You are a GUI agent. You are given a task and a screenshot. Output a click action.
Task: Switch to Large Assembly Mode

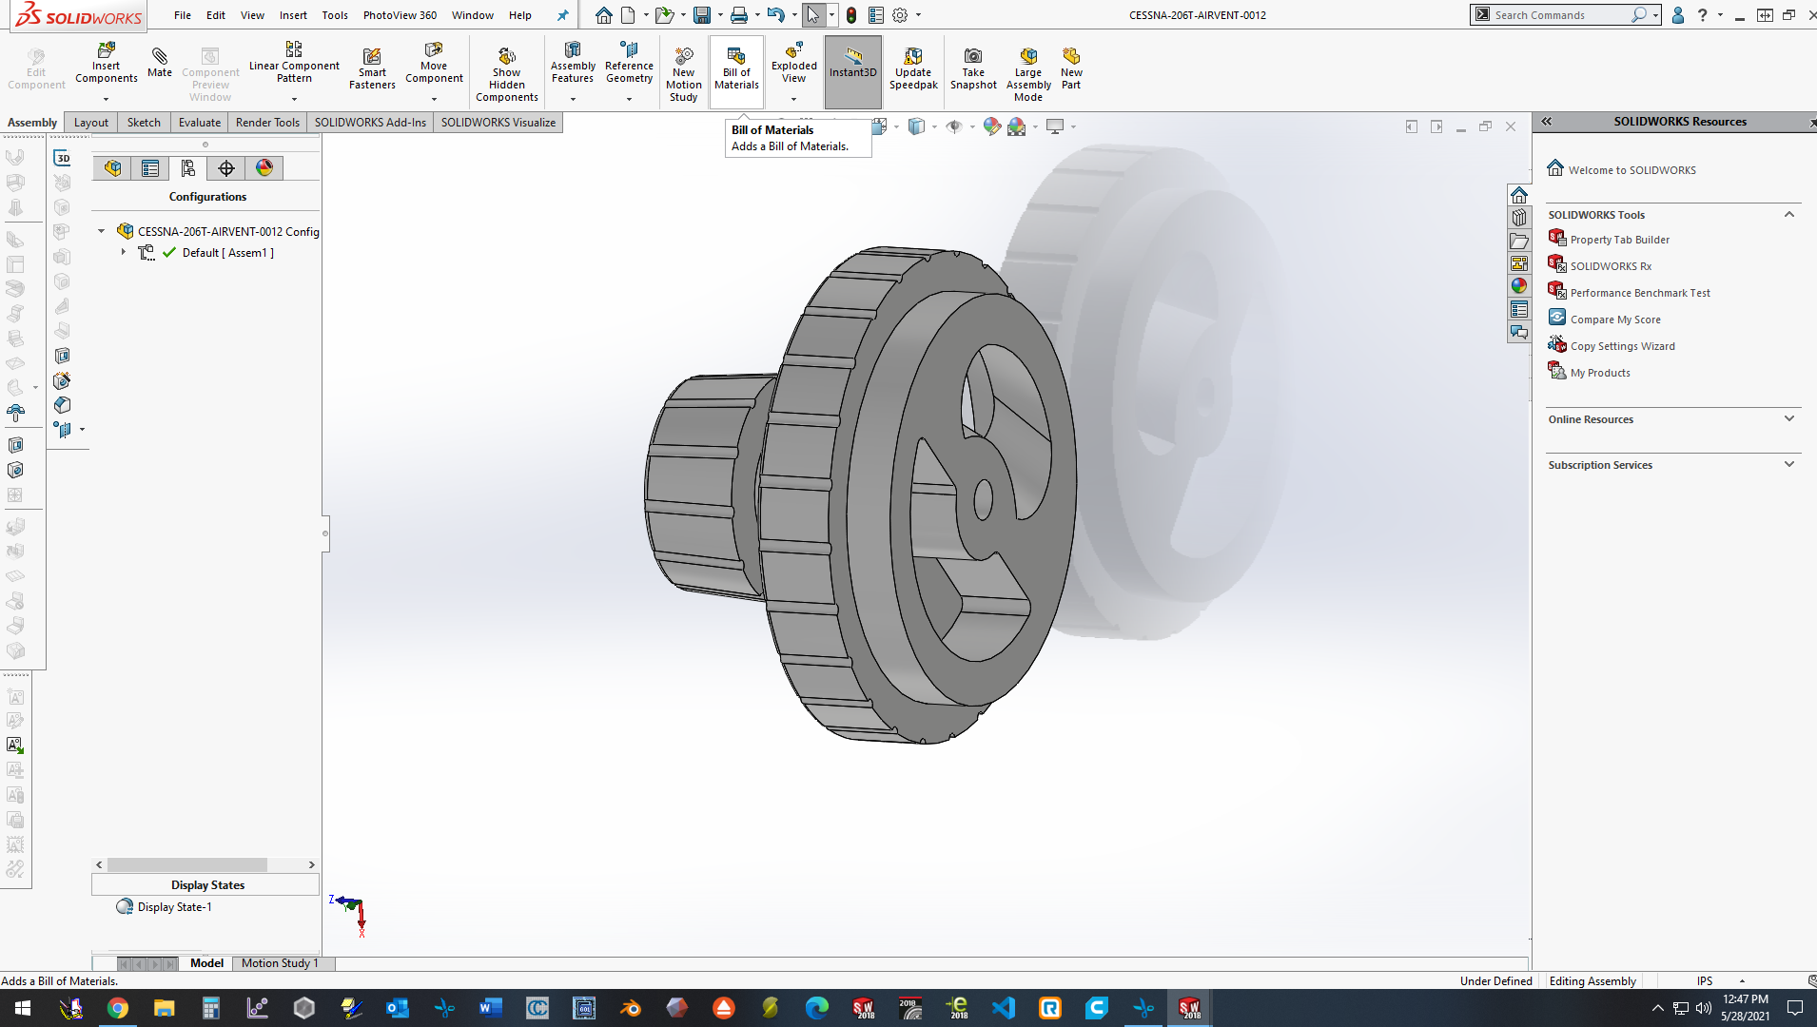(1028, 73)
